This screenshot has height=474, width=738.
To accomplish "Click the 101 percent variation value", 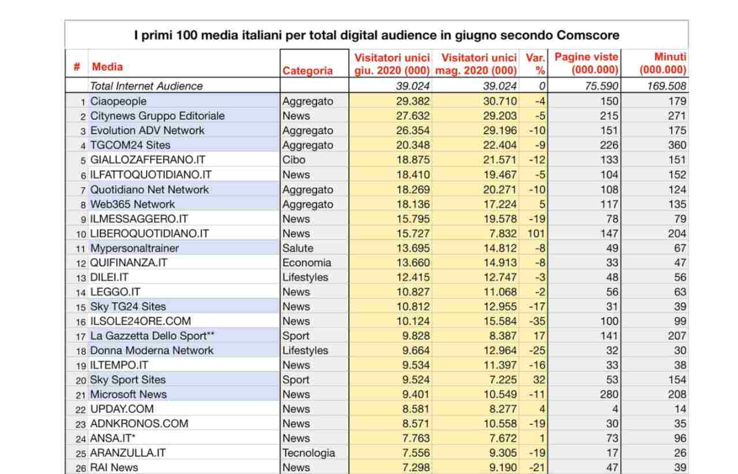I will click(x=536, y=233).
